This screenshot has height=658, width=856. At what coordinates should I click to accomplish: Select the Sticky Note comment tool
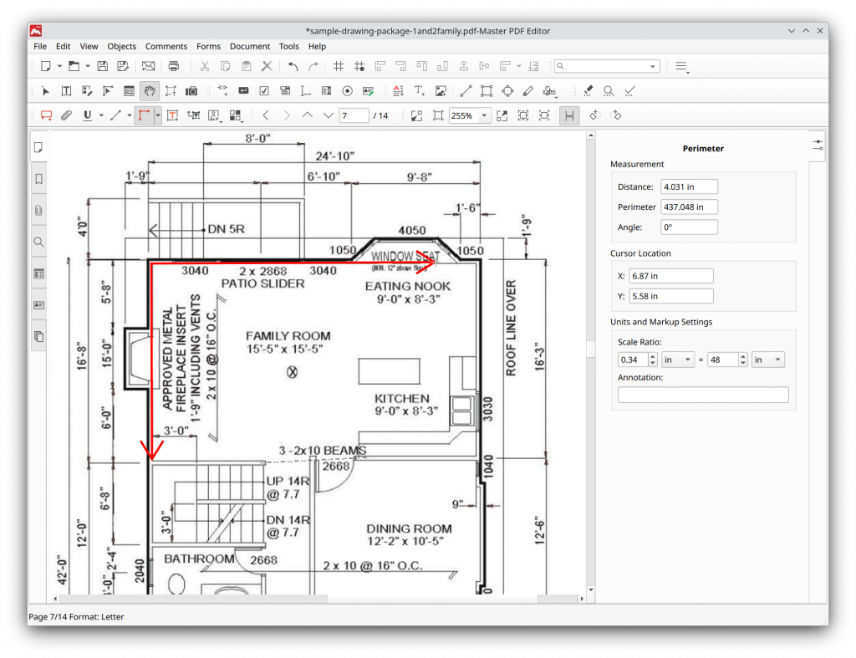pos(46,115)
